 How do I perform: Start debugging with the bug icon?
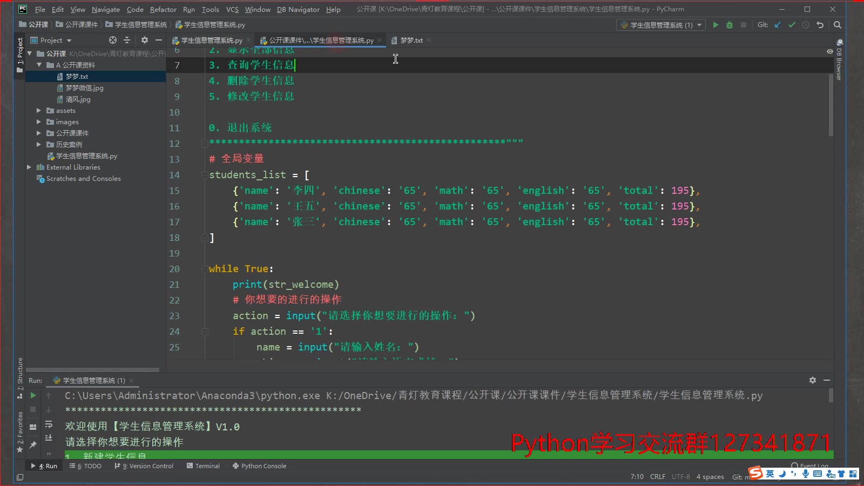(730, 25)
